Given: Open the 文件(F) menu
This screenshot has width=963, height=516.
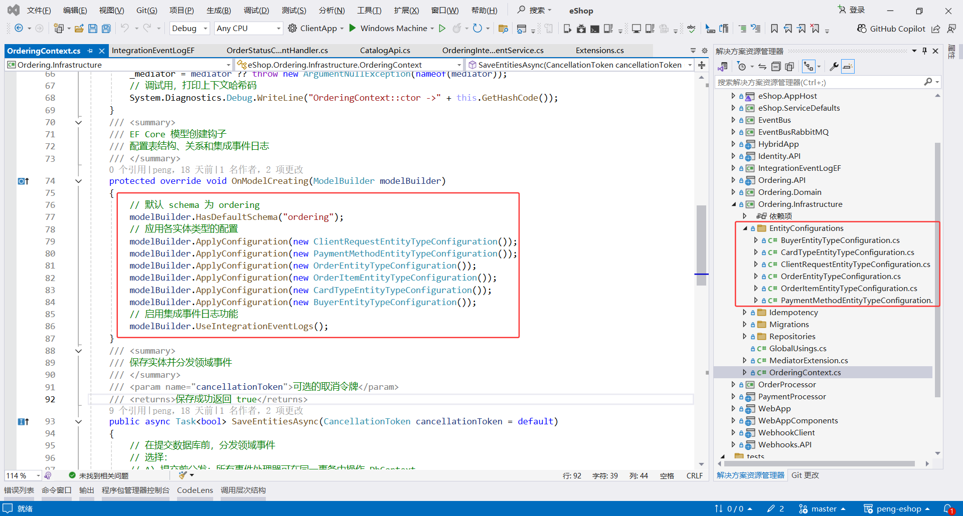Looking at the screenshot, I should [x=39, y=11].
